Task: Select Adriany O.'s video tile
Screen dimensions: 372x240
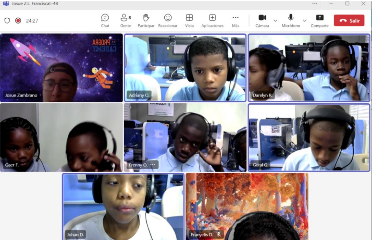Action: tap(185, 68)
